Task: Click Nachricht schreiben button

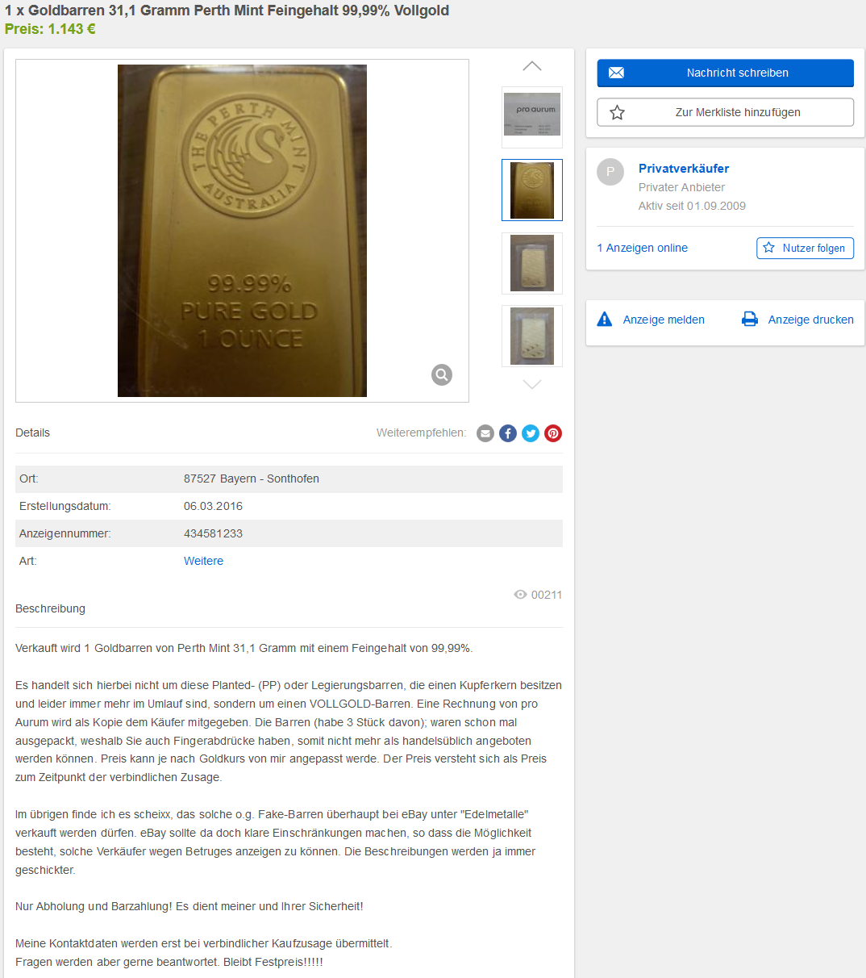Action: pyautogui.click(x=725, y=73)
